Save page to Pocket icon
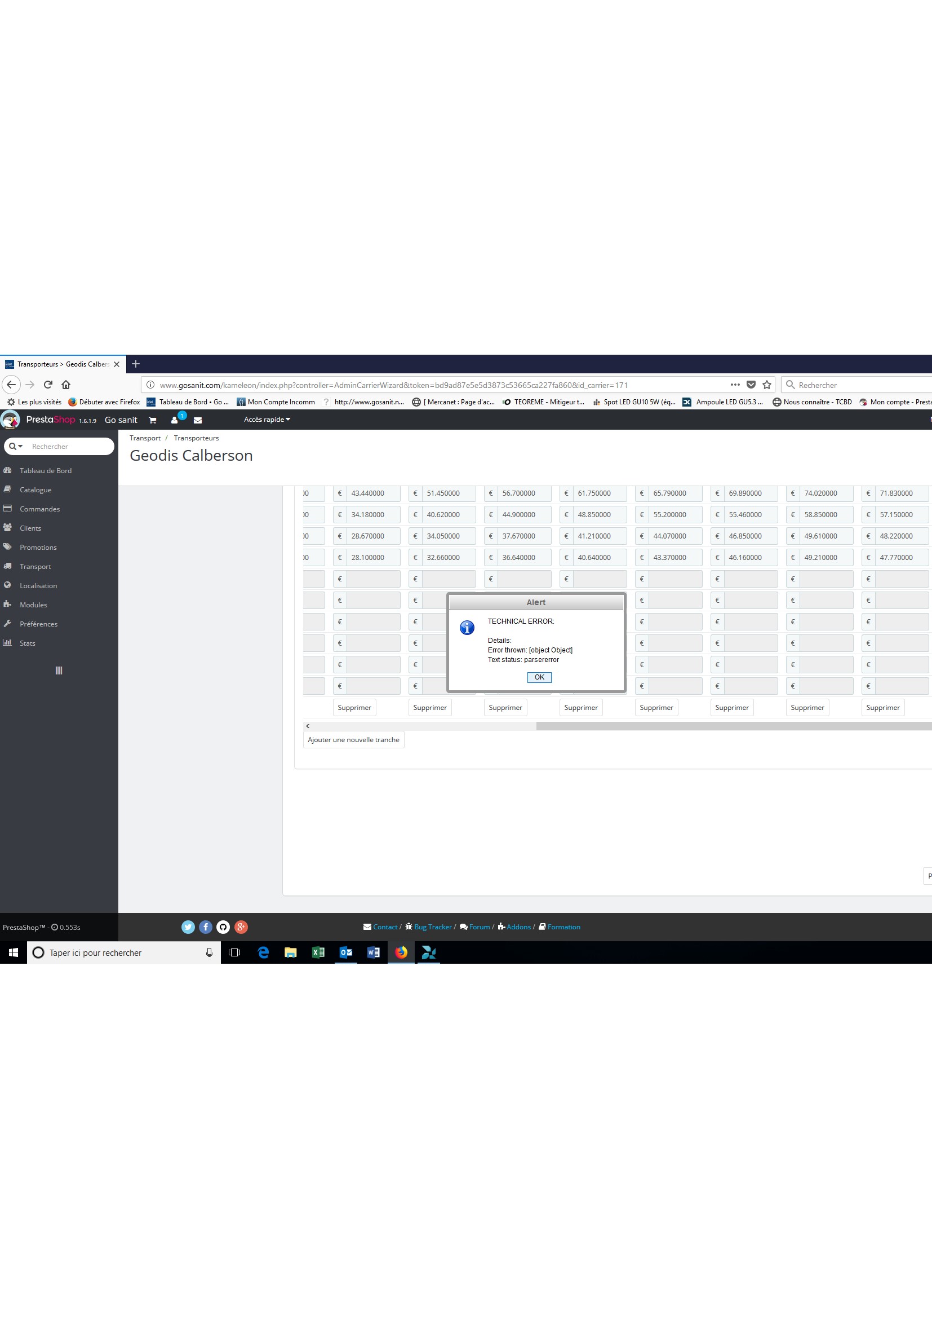The image size is (932, 1319). 751,385
